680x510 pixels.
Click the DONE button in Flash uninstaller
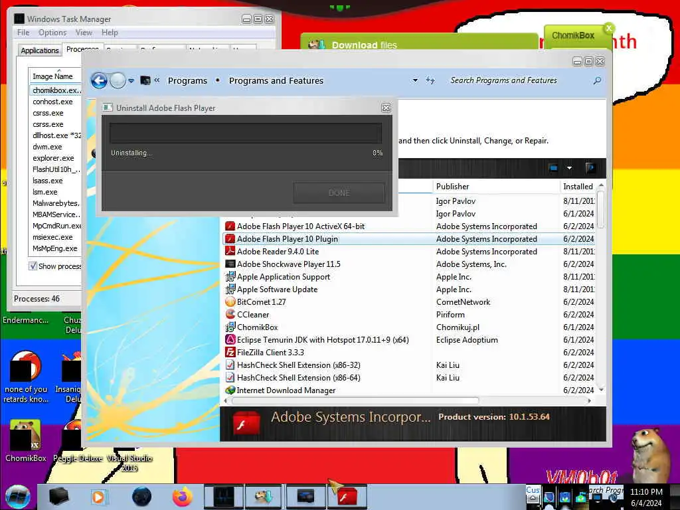pos(339,193)
